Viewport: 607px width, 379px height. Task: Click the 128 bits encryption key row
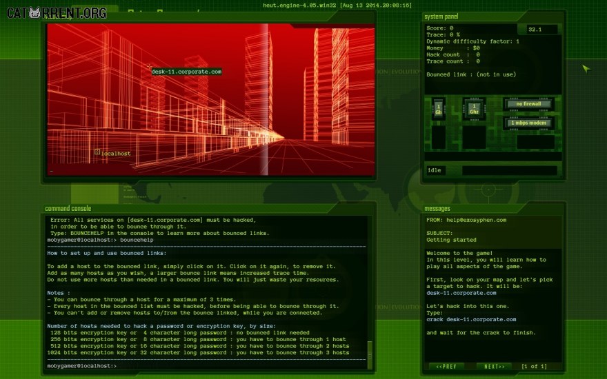coord(179,333)
